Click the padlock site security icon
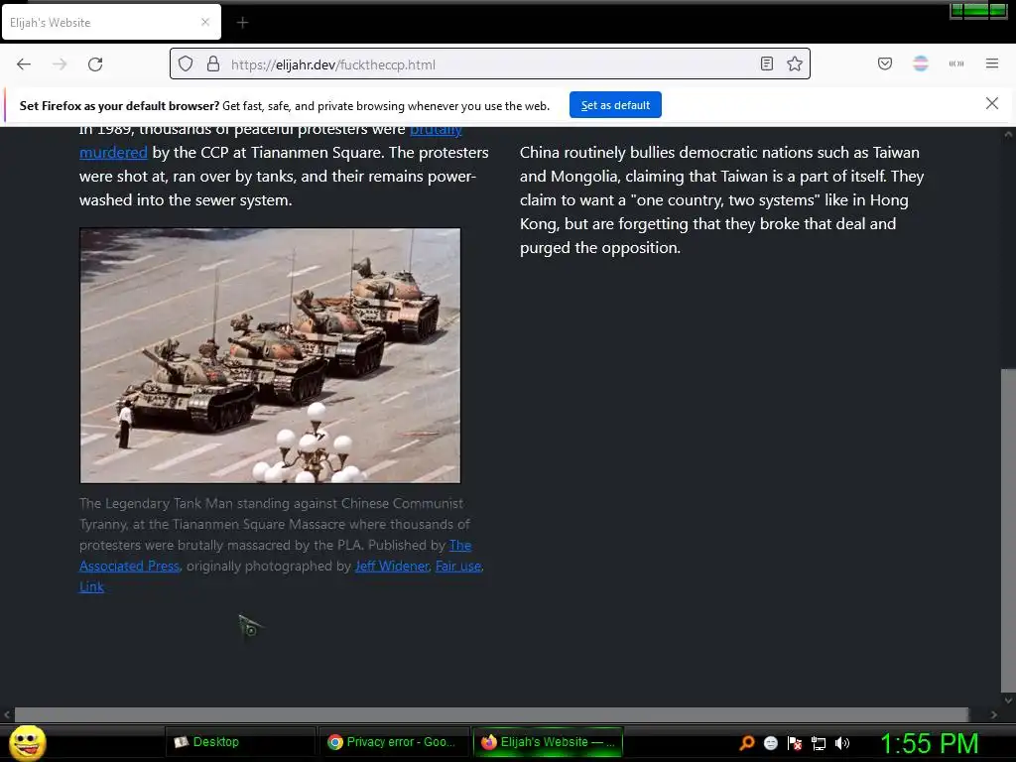This screenshot has height=762, width=1016. (x=213, y=63)
